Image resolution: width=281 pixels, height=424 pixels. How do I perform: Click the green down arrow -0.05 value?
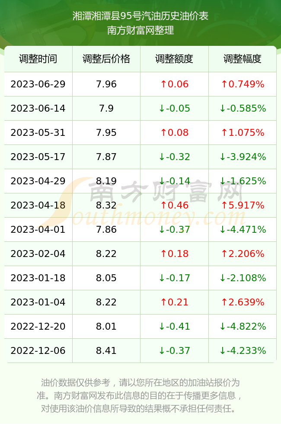[x=174, y=109]
